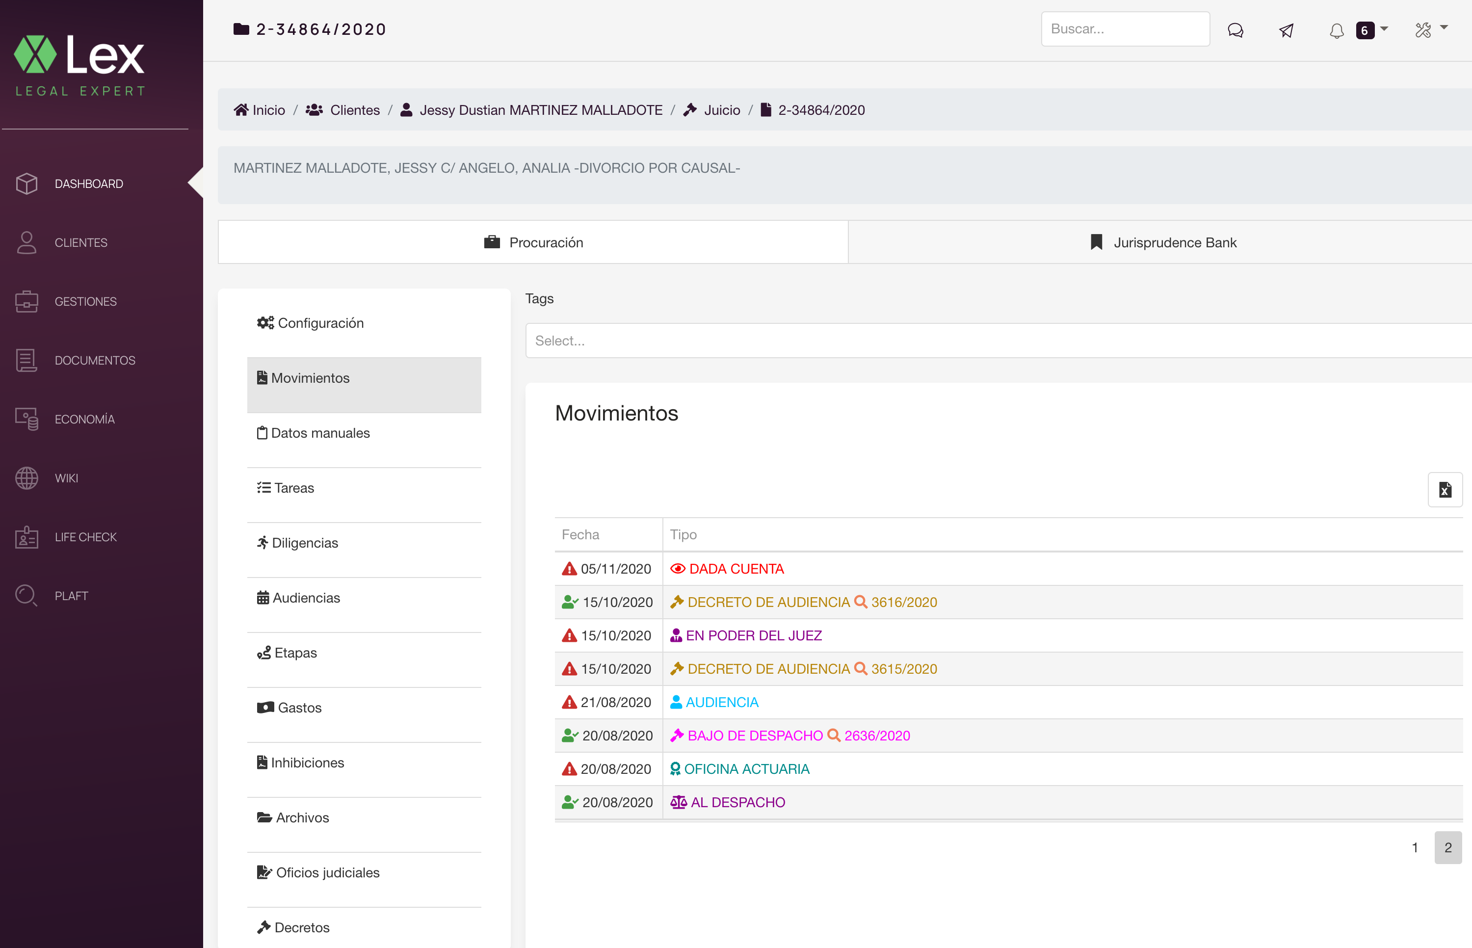
Task: Expand the notifications count dropdown arrow
Action: tap(1384, 28)
